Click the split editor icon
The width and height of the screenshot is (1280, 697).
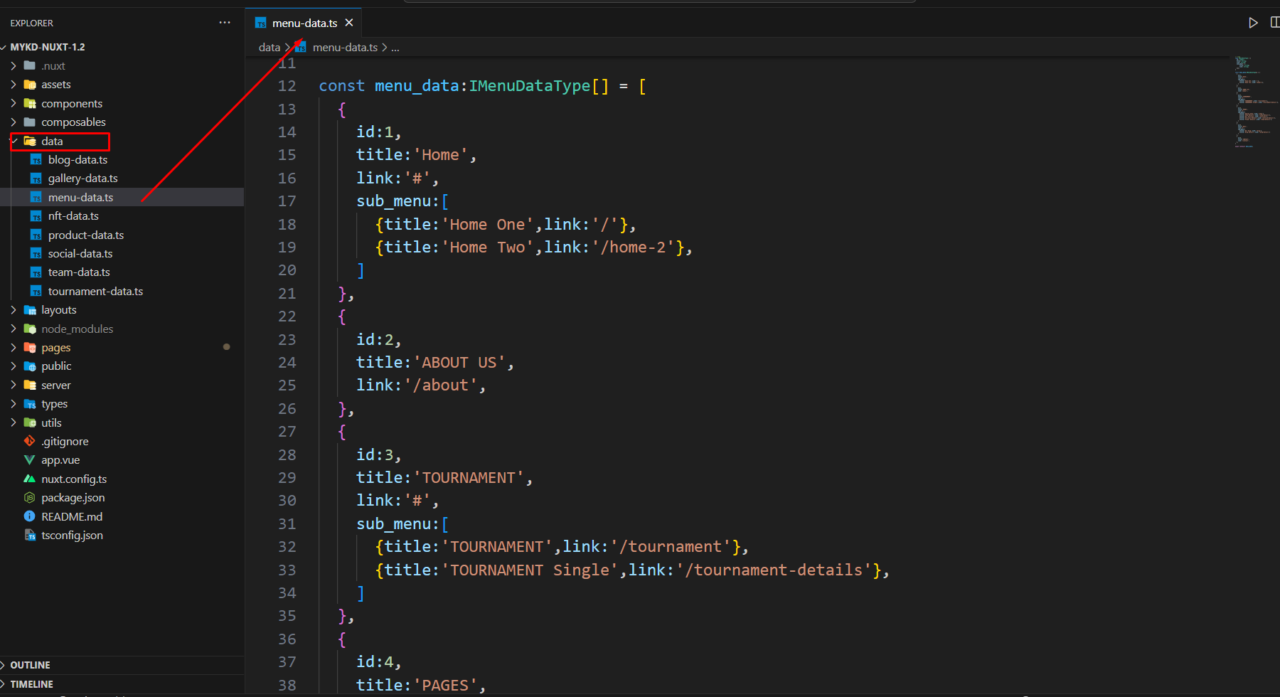pyautogui.click(x=1274, y=23)
